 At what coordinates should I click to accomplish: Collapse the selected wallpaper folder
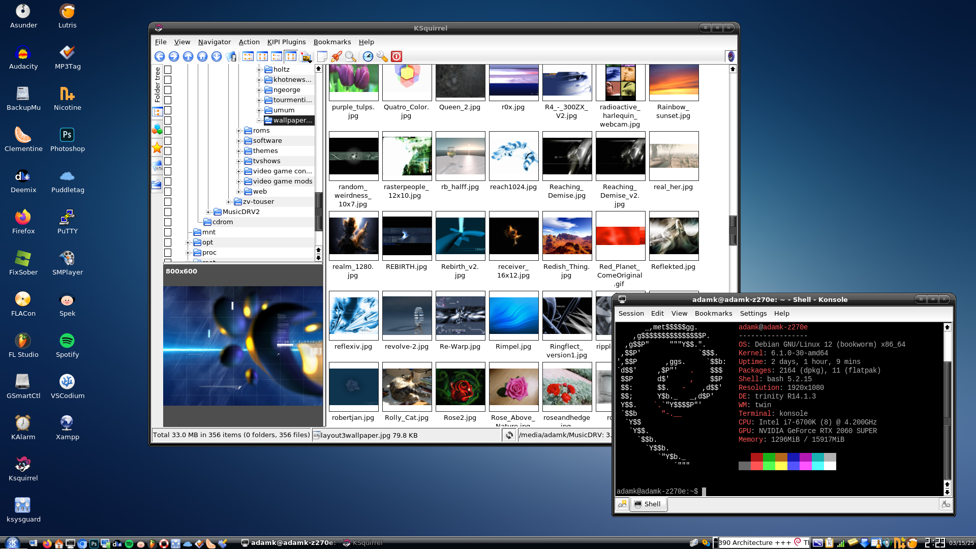(x=259, y=120)
